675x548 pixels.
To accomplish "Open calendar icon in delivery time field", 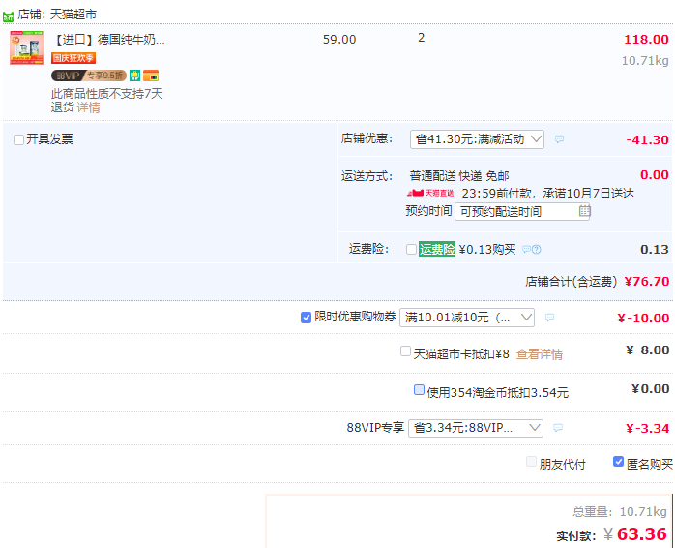I will tap(584, 211).
